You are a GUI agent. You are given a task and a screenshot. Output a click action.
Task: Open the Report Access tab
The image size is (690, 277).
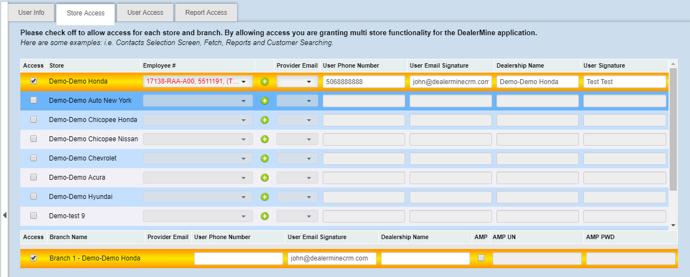tap(206, 13)
